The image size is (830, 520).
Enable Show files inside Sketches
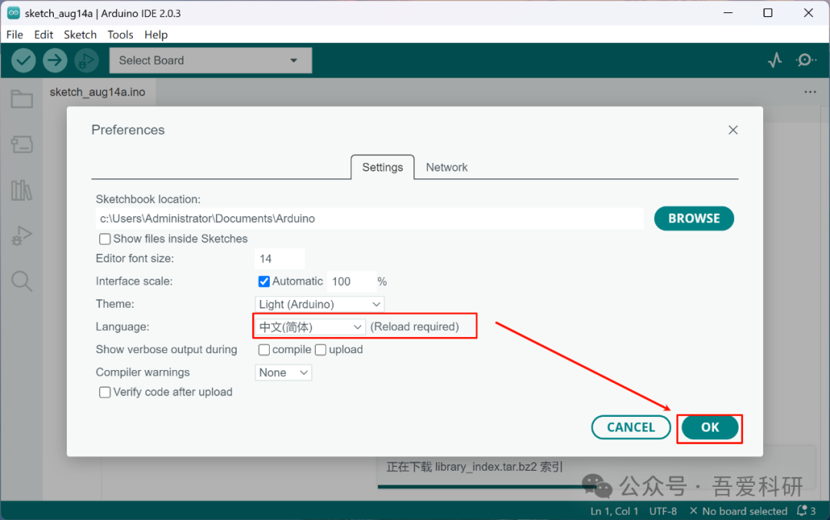[x=105, y=238]
